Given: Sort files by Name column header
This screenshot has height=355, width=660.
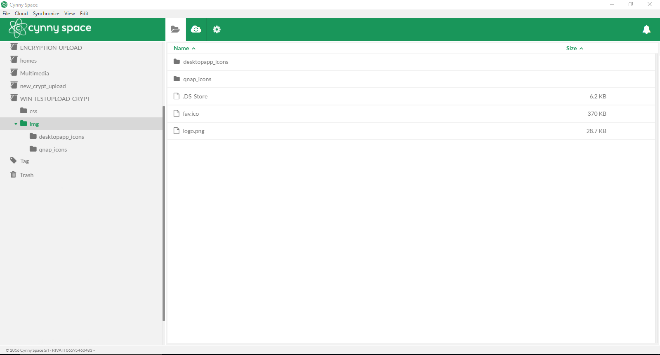Looking at the screenshot, I should (x=181, y=48).
